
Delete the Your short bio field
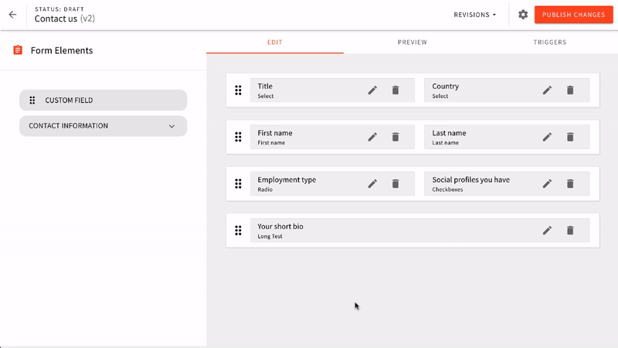click(570, 230)
